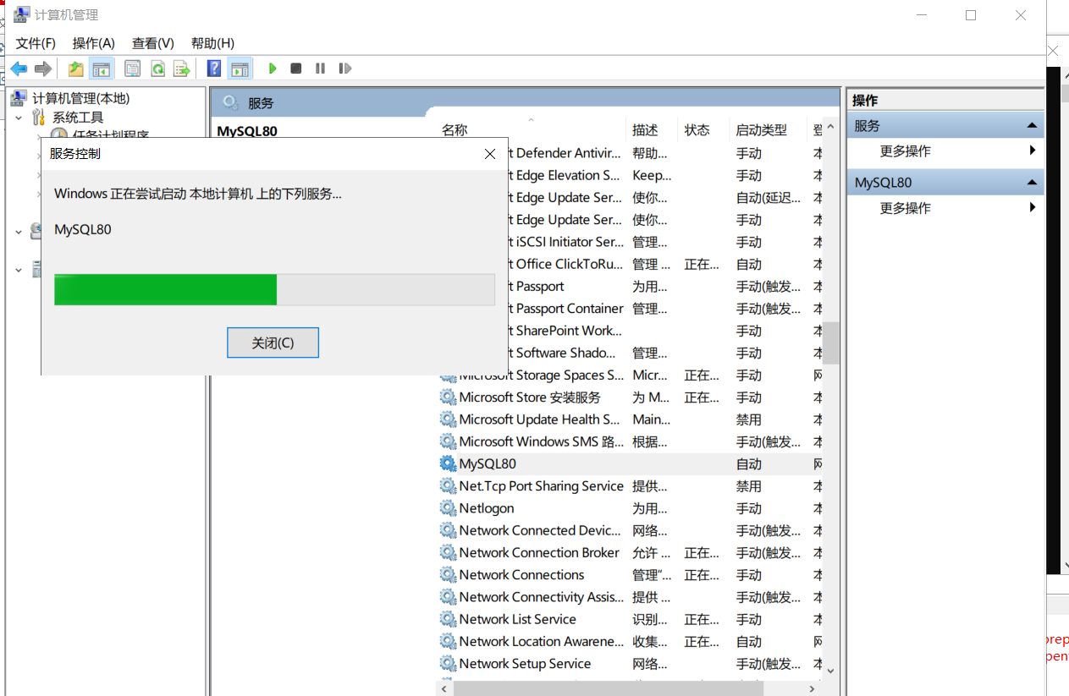This screenshot has height=696, width=1069.
Task: Select the Network Location Awarene... service row
Action: tap(631, 641)
